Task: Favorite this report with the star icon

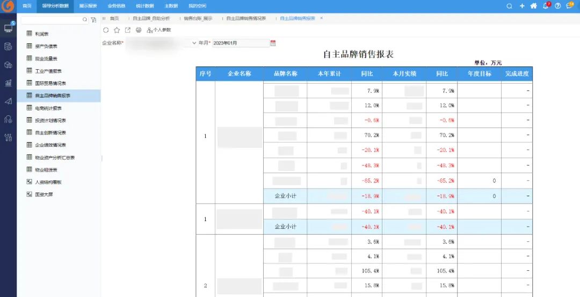Action: pos(117,30)
